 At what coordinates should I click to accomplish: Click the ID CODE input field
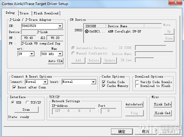point(150,48)
